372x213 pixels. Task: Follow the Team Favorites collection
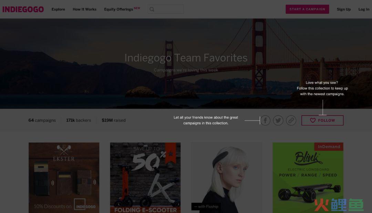[322, 120]
